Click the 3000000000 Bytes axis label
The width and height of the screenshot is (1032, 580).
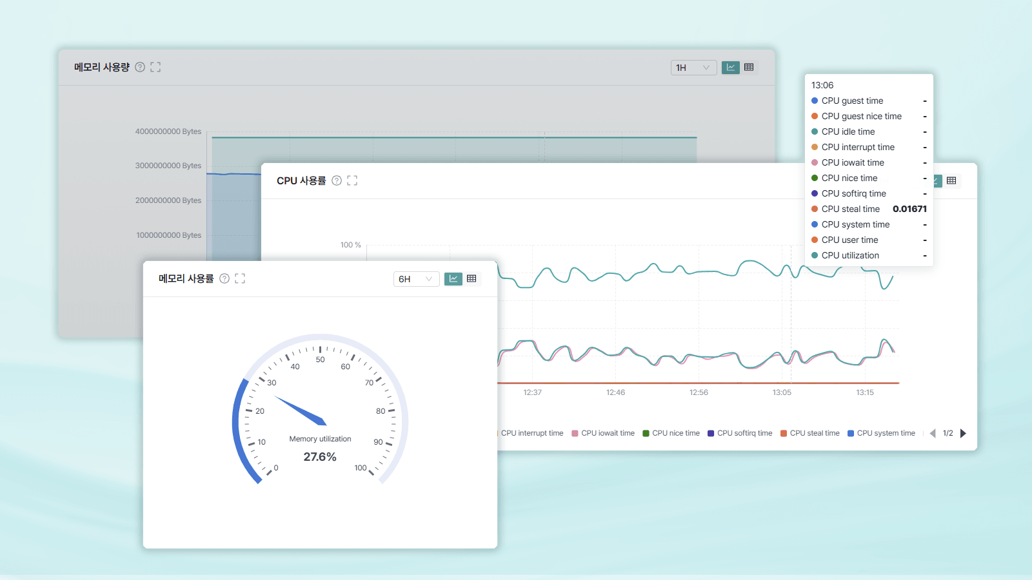(x=168, y=166)
